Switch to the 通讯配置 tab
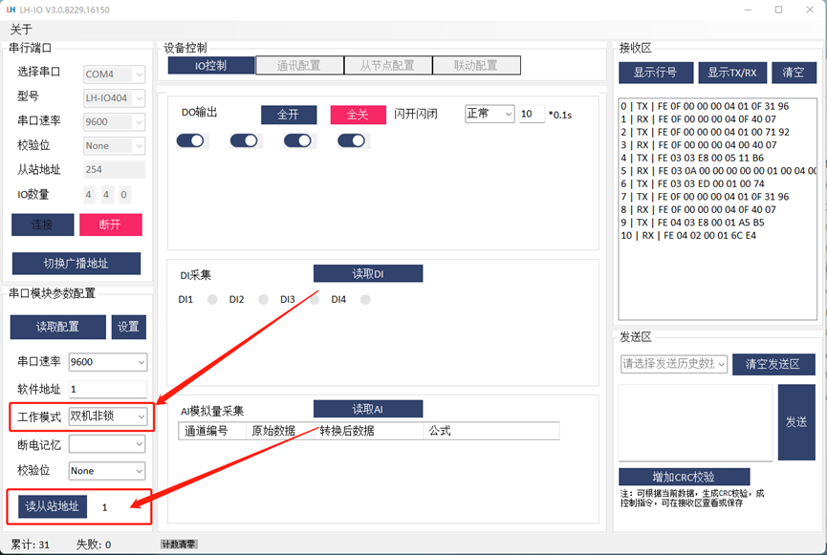Image resolution: width=827 pixels, height=555 pixels. (299, 66)
